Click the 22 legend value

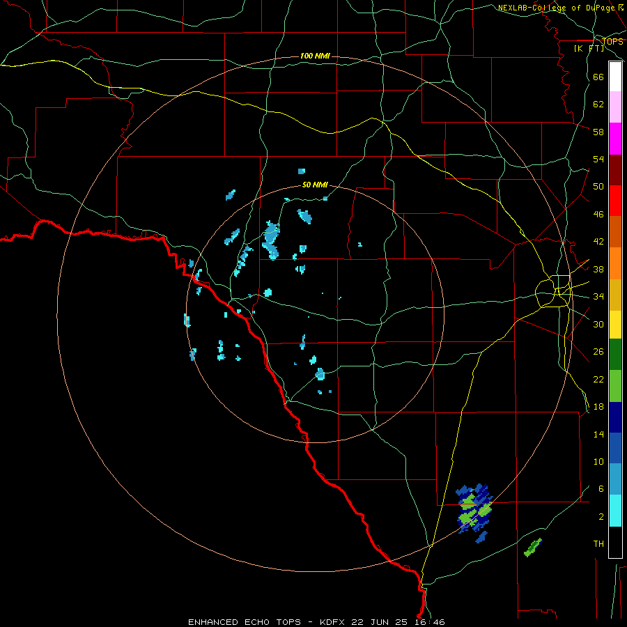598,379
